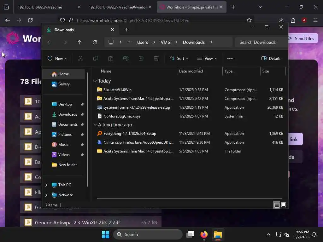Screen dimensions: 323x242
Task: Open the notifications bell in system tray
Action: click(x=314, y=234)
